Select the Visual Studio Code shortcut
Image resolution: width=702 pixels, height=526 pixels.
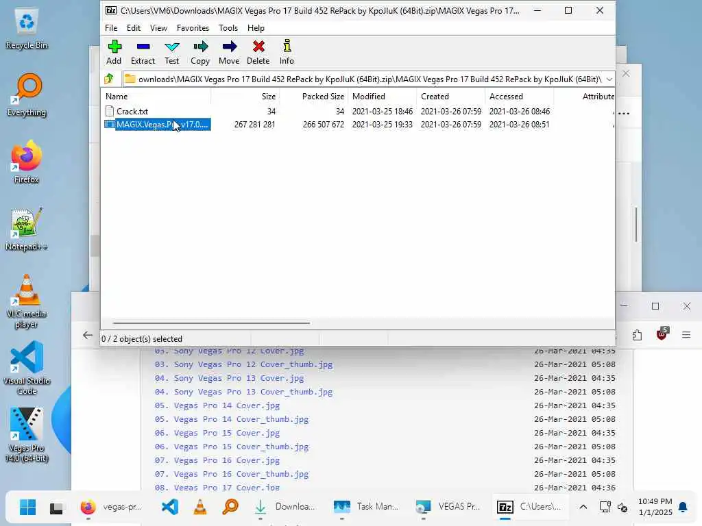point(27,368)
